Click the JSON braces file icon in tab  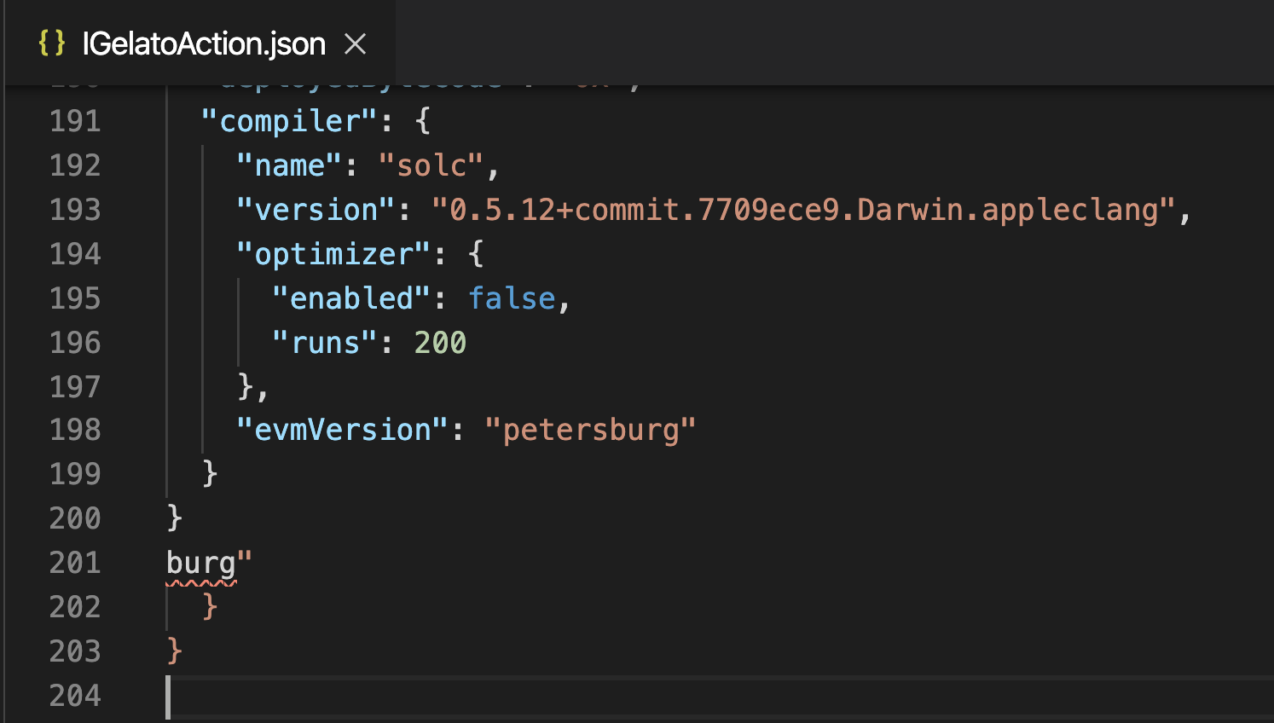(52, 43)
